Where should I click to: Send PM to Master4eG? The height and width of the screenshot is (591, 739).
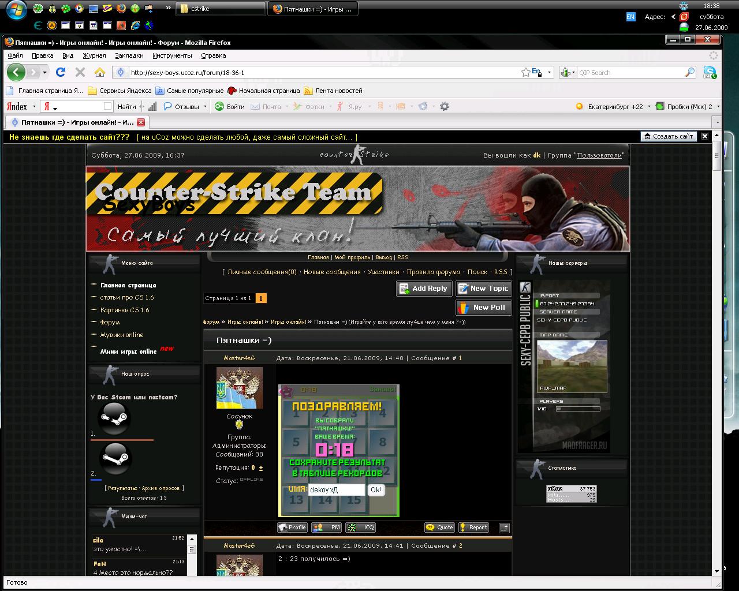coord(326,527)
